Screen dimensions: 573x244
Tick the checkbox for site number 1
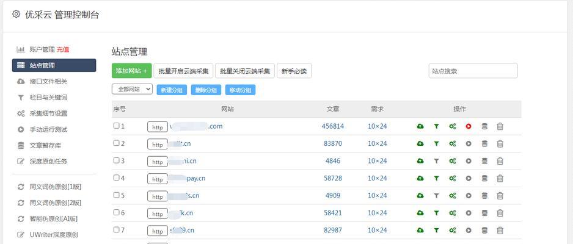[x=116, y=126]
